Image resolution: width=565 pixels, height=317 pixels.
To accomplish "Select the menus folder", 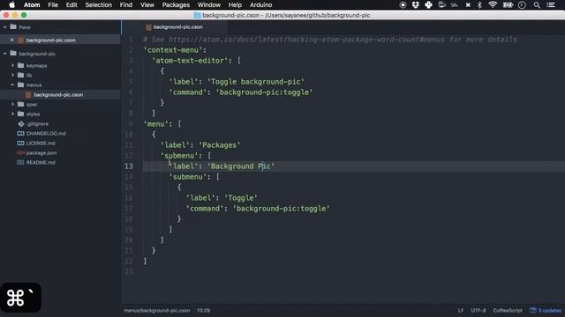I will coord(34,85).
